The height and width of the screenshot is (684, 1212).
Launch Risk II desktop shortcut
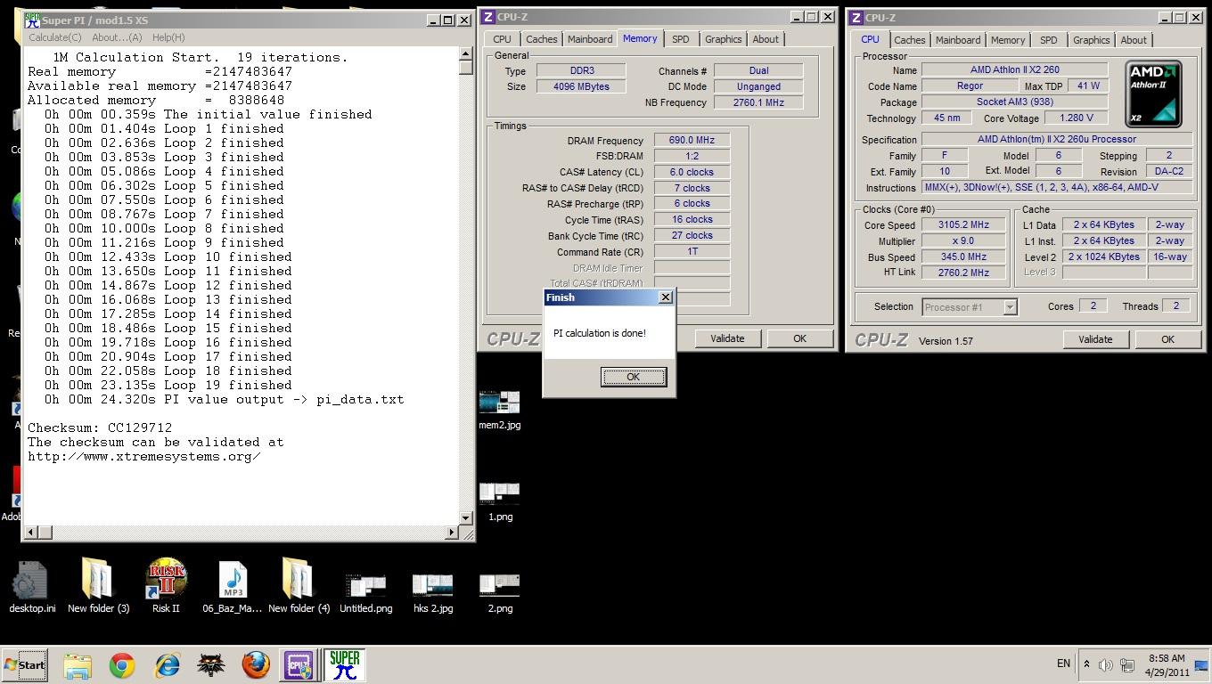pyautogui.click(x=166, y=586)
